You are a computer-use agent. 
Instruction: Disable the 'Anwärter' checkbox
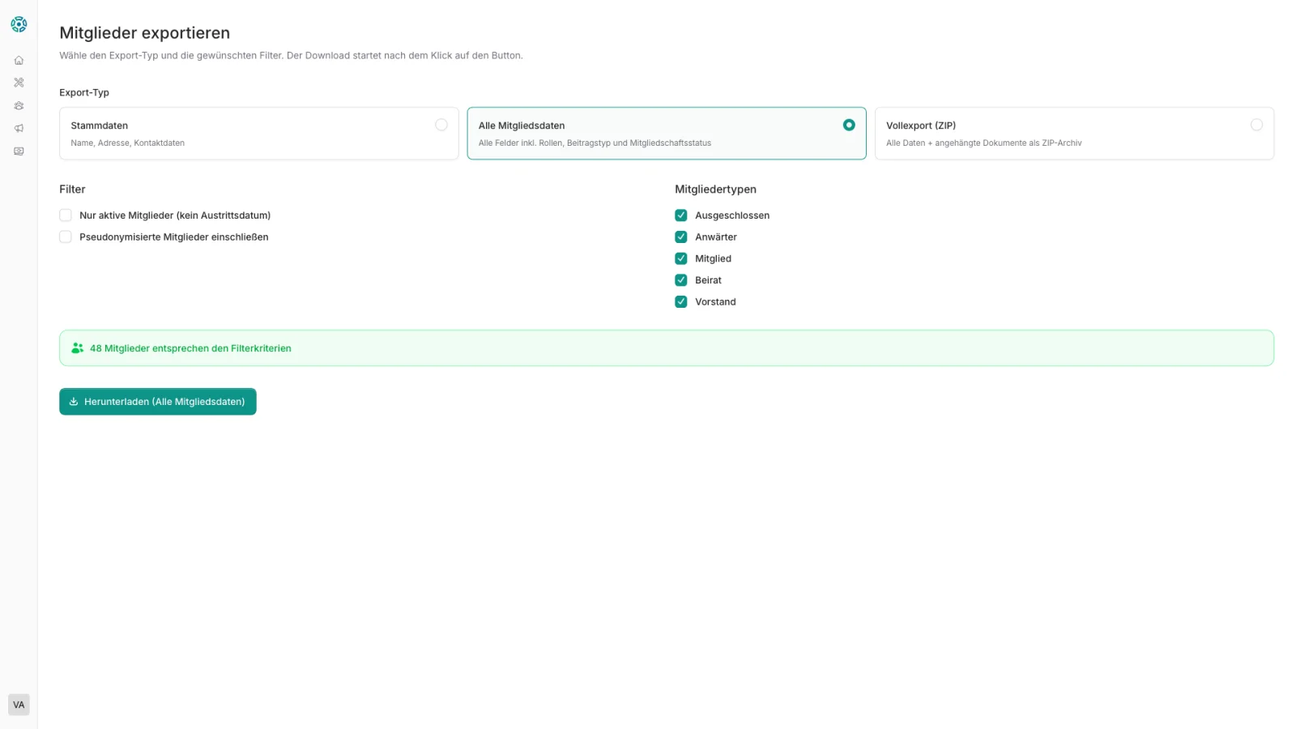[681, 237]
